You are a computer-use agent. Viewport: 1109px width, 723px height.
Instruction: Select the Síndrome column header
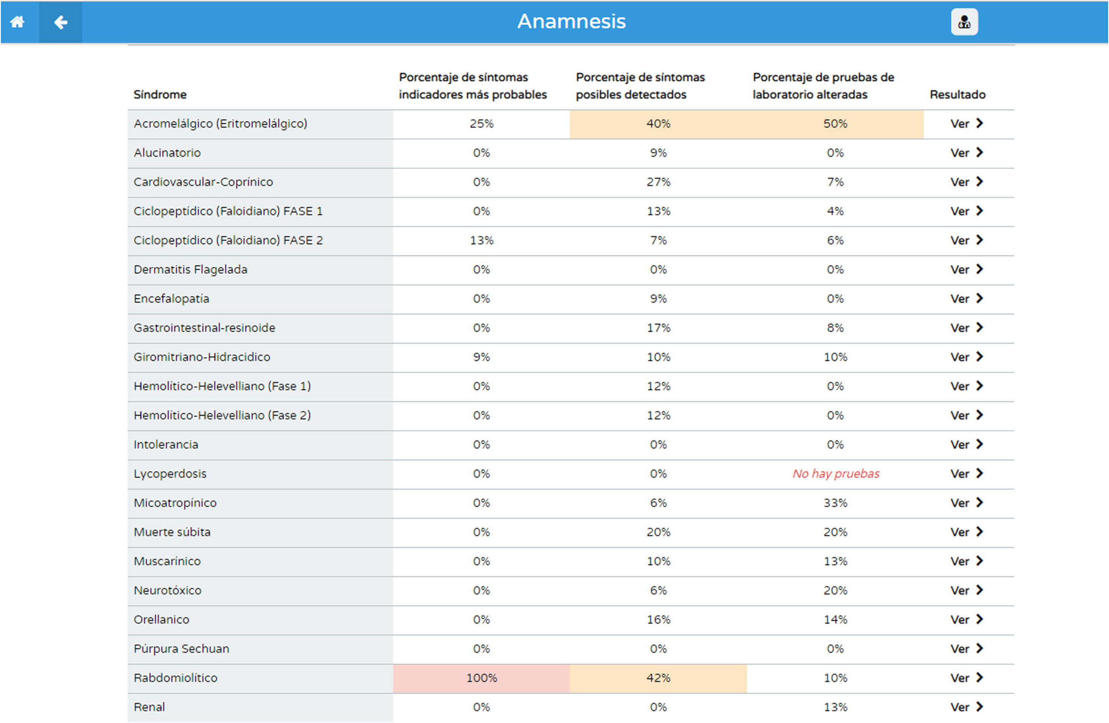pyautogui.click(x=160, y=95)
